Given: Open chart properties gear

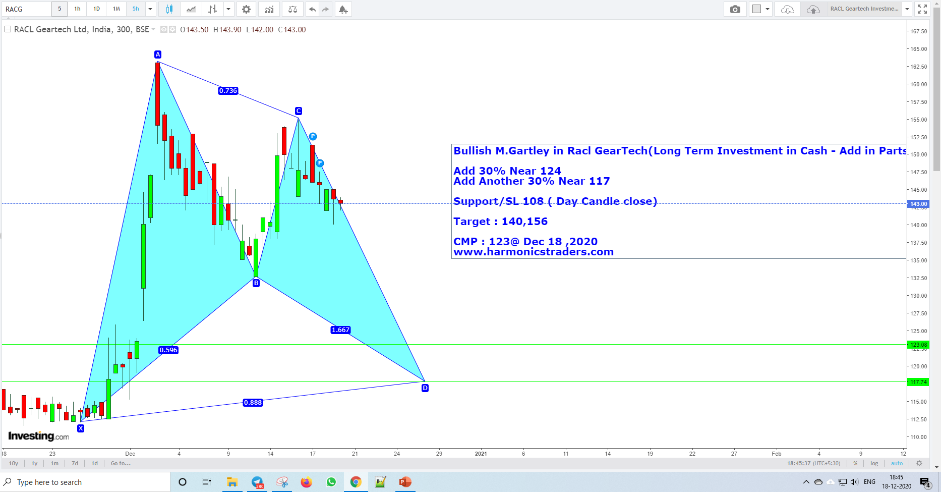Looking at the screenshot, I should coord(246,9).
